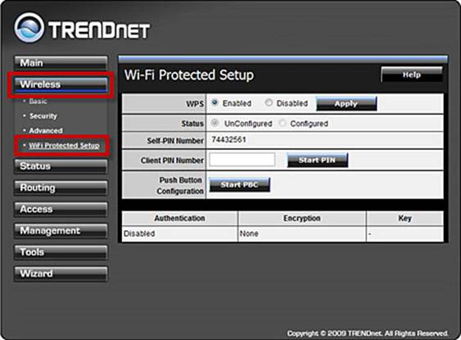Open the Management menu section
461x340 pixels.
coord(61,231)
